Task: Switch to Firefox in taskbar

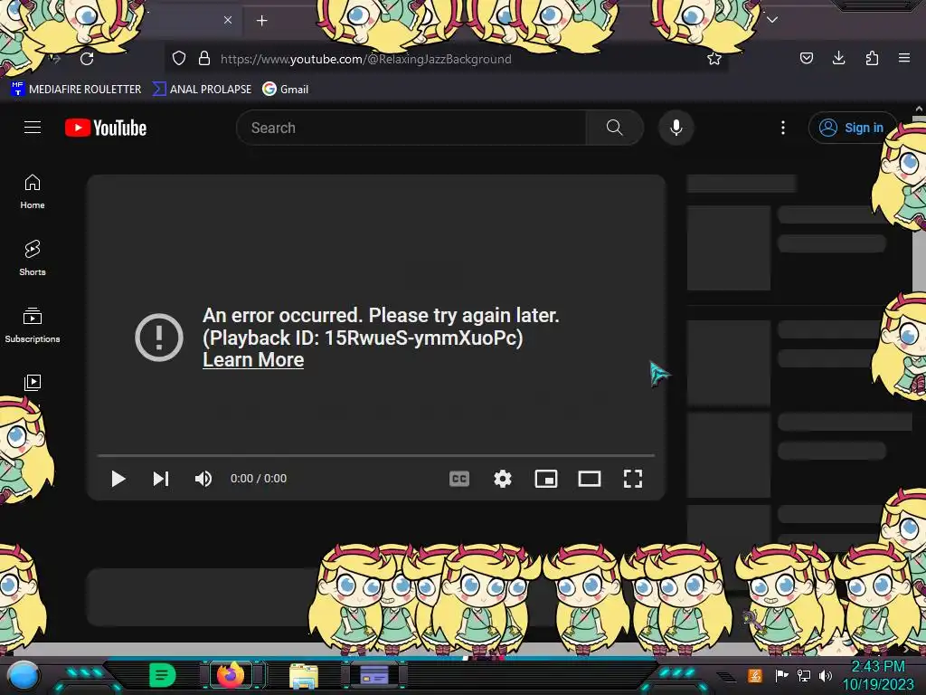Action: pyautogui.click(x=231, y=675)
